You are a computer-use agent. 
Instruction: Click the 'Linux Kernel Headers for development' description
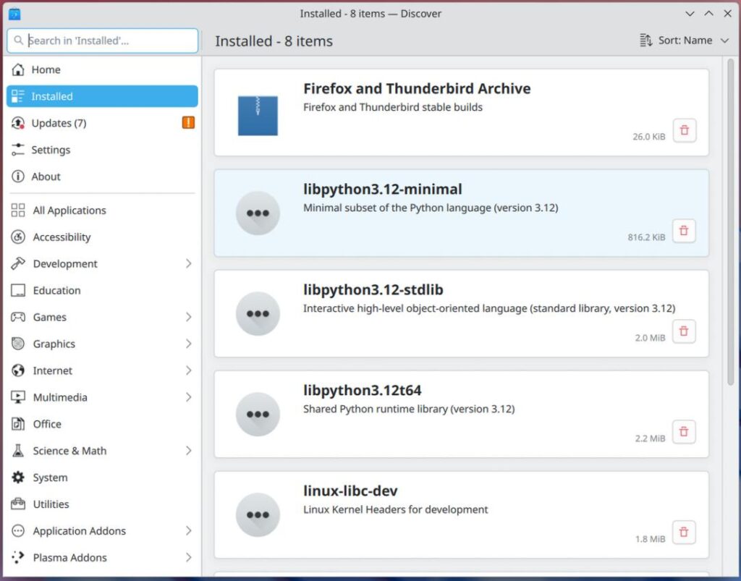coord(396,509)
